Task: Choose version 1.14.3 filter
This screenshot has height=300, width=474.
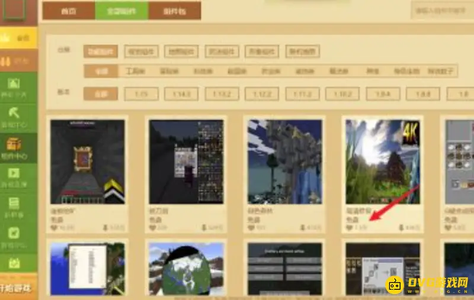Action: tap(181, 93)
